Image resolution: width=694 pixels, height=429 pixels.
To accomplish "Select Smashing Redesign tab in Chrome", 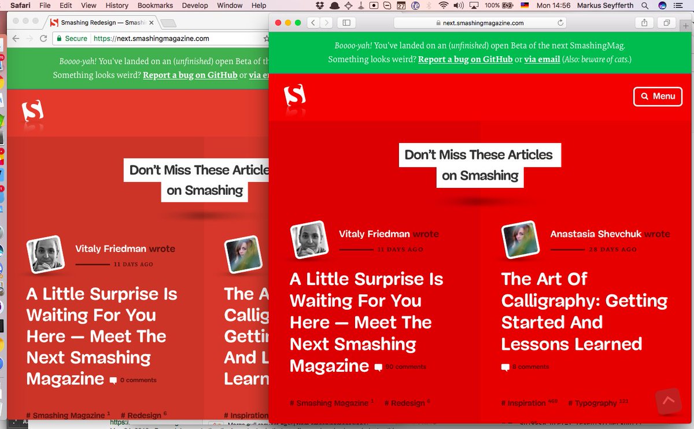I will tap(103, 23).
